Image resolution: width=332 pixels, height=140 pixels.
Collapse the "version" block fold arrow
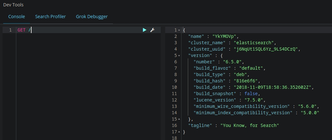(x=179, y=56)
